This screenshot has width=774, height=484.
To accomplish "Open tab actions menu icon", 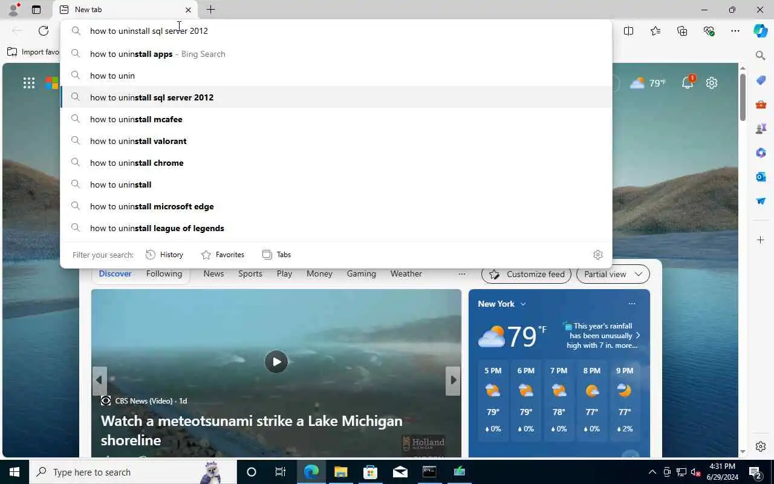I will 36,10.
